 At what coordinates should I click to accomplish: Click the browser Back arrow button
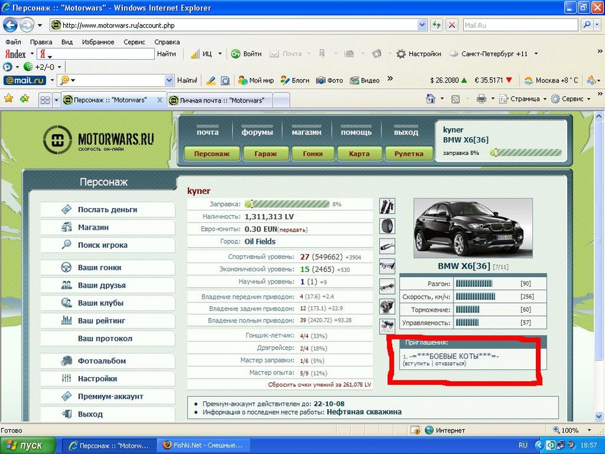10,25
